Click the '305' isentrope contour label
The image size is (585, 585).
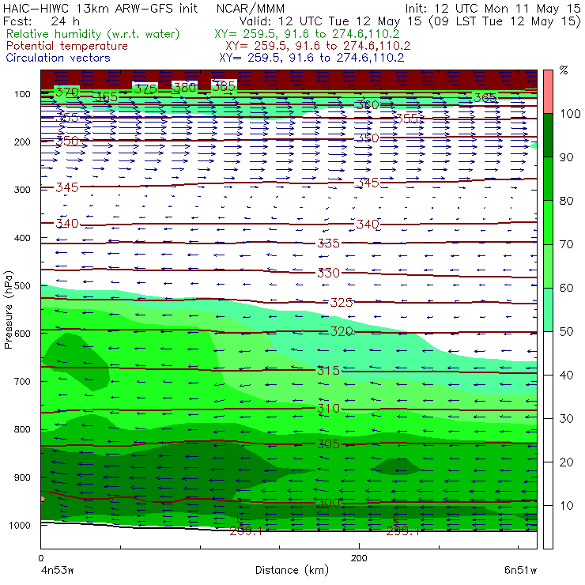coord(328,444)
